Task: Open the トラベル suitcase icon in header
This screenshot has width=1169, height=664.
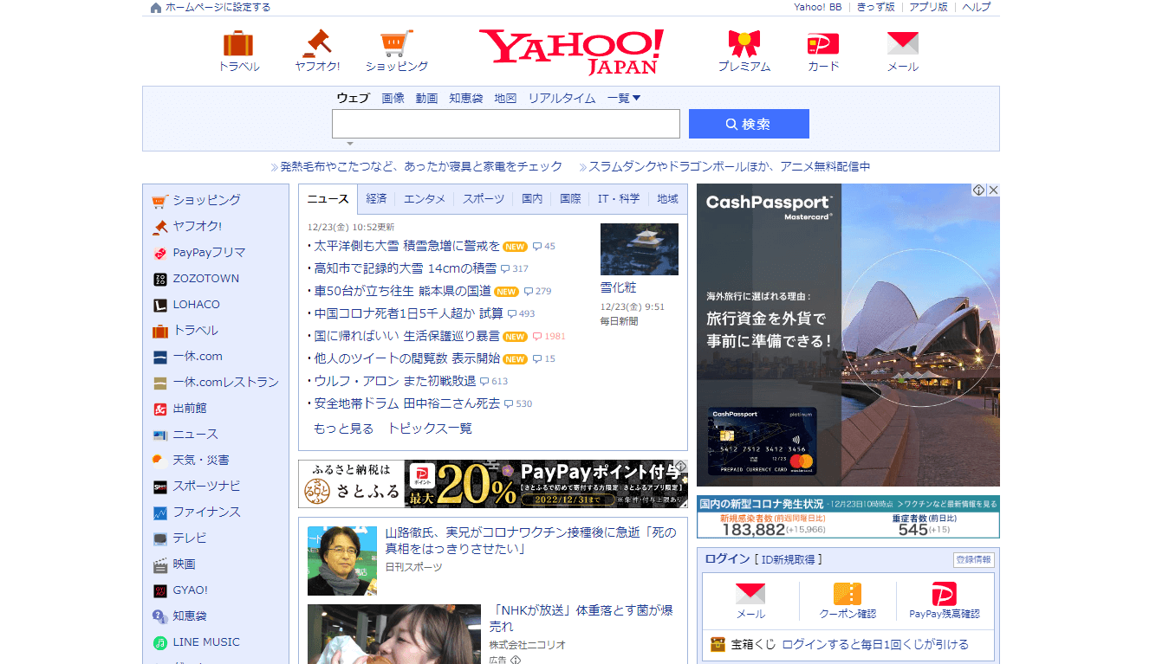Action: pyautogui.click(x=238, y=43)
